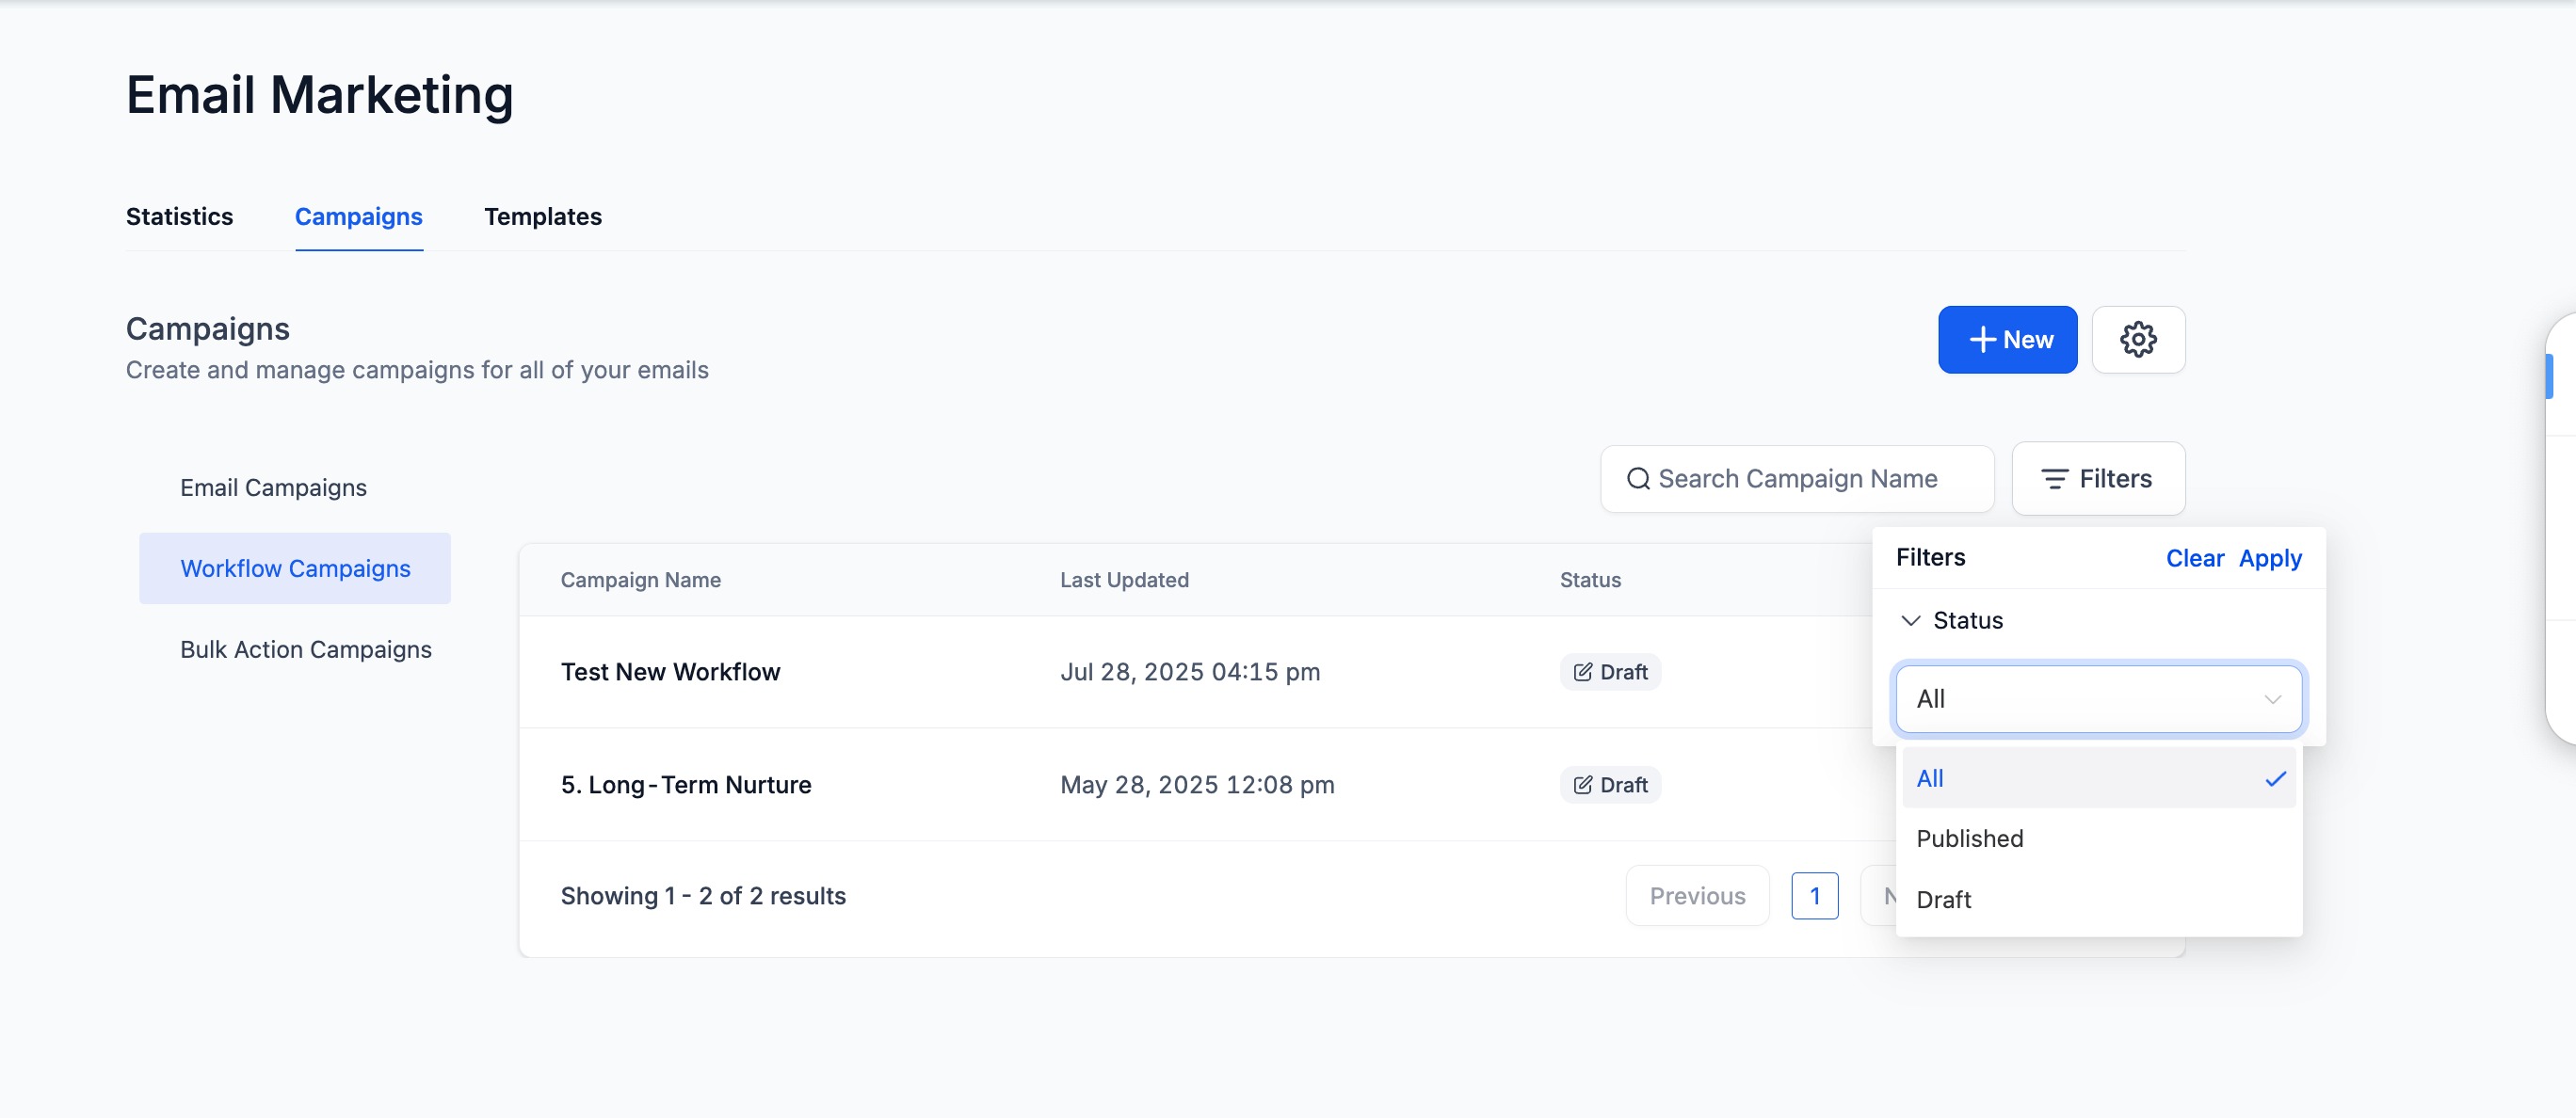This screenshot has width=2576, height=1118.
Task: Switch to the Statistics tab
Action: click(x=179, y=216)
